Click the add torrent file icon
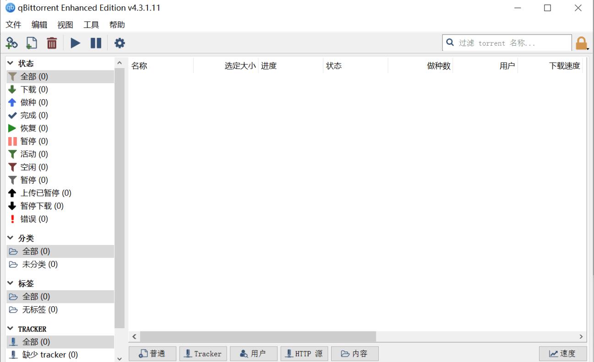 coord(32,43)
